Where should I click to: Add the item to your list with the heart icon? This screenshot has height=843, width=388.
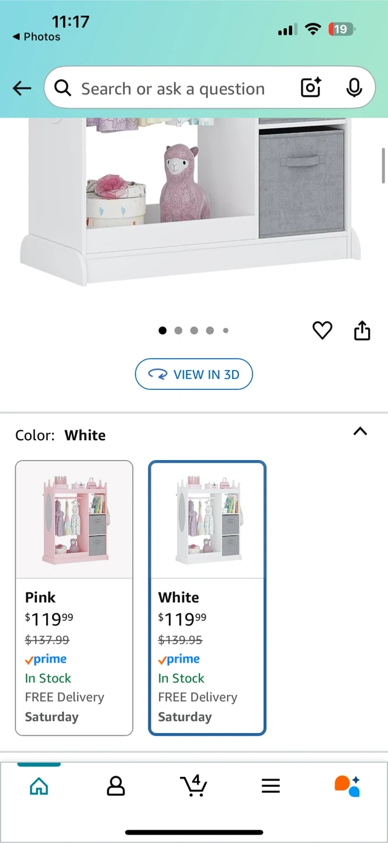(322, 331)
